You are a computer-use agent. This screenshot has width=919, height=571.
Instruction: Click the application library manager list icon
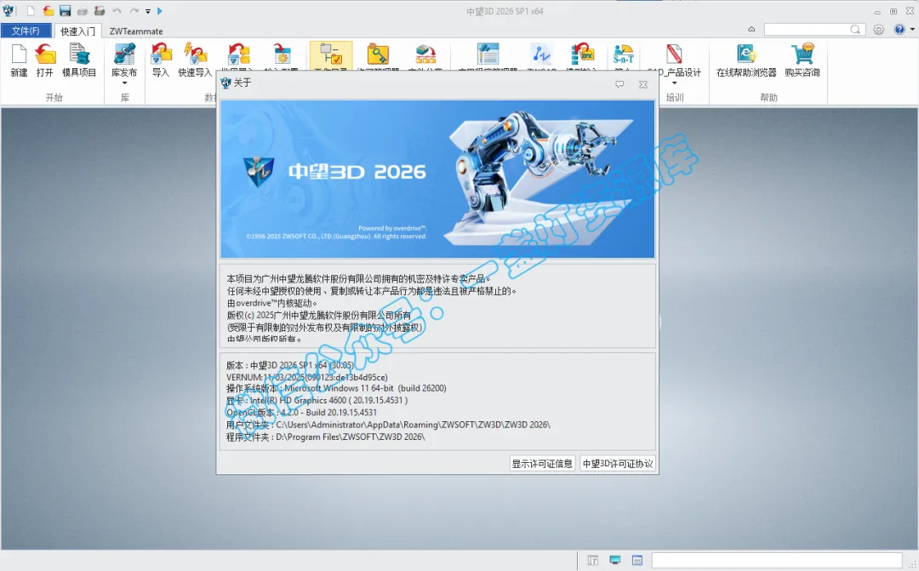coord(488,55)
